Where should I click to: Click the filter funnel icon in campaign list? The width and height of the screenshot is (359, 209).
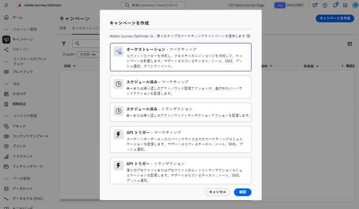tap(64, 44)
